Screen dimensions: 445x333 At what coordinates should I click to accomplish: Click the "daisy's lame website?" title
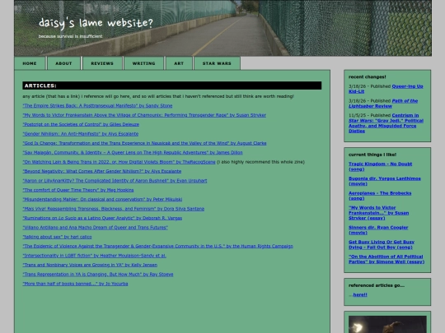coord(96,23)
